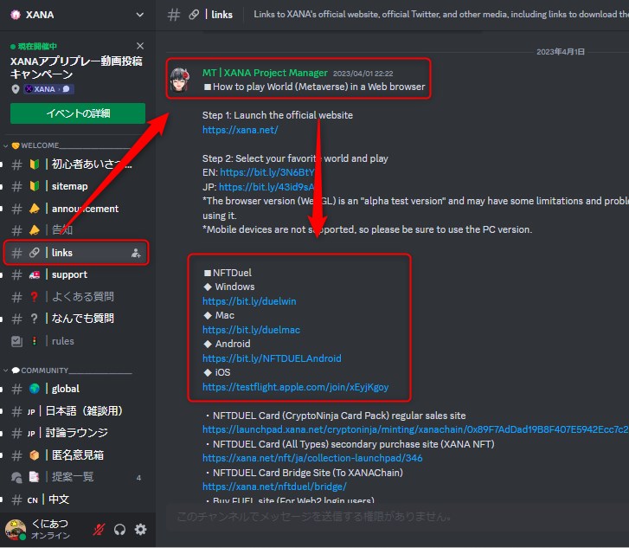Click the globe emoji on global channel
The width and height of the screenshot is (629, 548).
coord(35,389)
